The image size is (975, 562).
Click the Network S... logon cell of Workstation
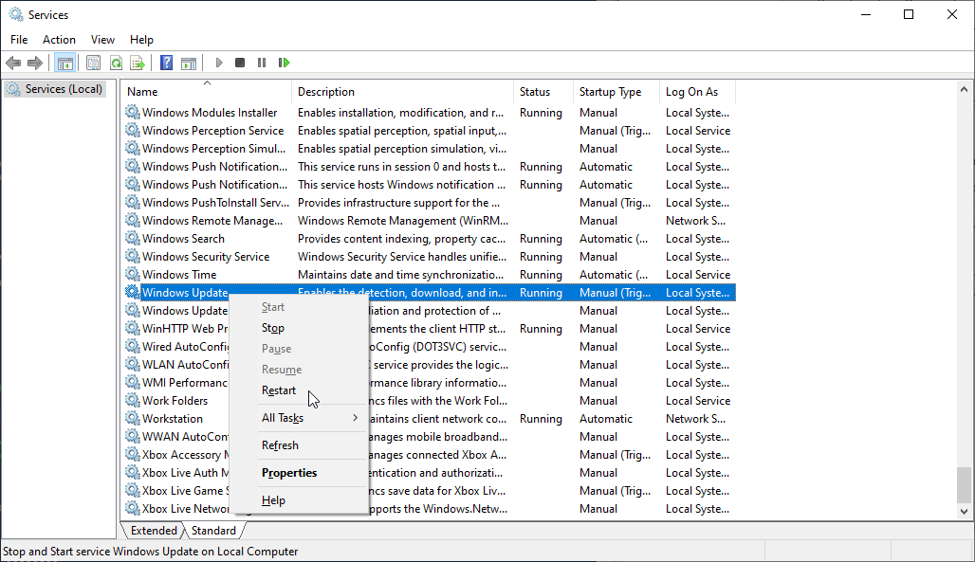tap(696, 419)
